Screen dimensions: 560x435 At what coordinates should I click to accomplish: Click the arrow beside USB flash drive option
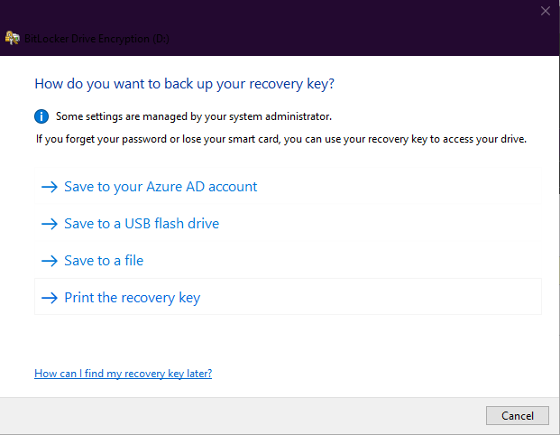tap(49, 224)
